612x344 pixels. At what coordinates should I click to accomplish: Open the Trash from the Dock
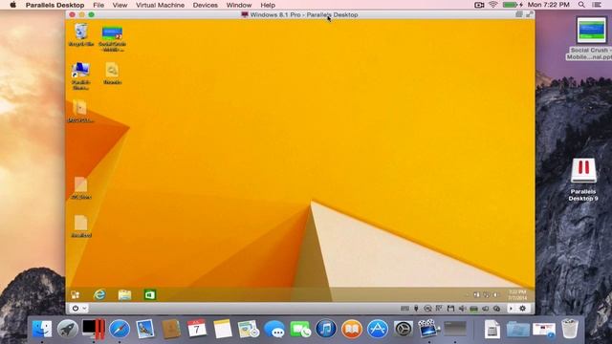(x=570, y=329)
